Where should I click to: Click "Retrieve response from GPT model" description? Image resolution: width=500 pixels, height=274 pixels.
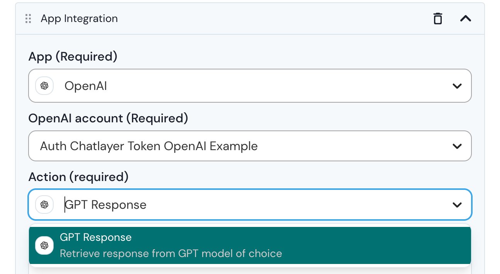click(171, 254)
